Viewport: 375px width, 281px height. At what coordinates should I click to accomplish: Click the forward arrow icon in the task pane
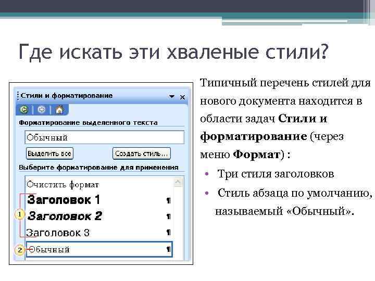pyautogui.click(x=42, y=110)
